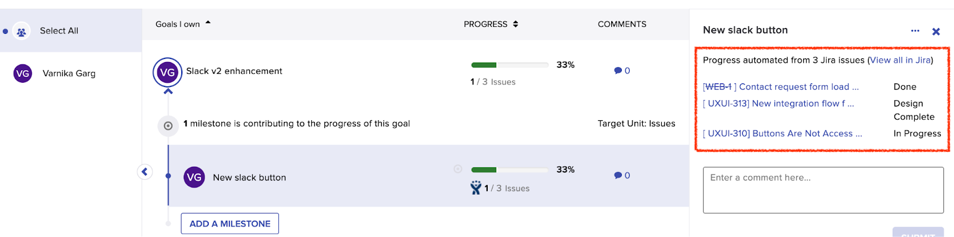Open the View all in Jira link
The image size is (954, 237).
tap(900, 60)
